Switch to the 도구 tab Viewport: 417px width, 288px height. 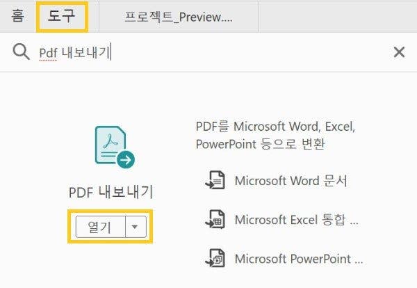(62, 16)
